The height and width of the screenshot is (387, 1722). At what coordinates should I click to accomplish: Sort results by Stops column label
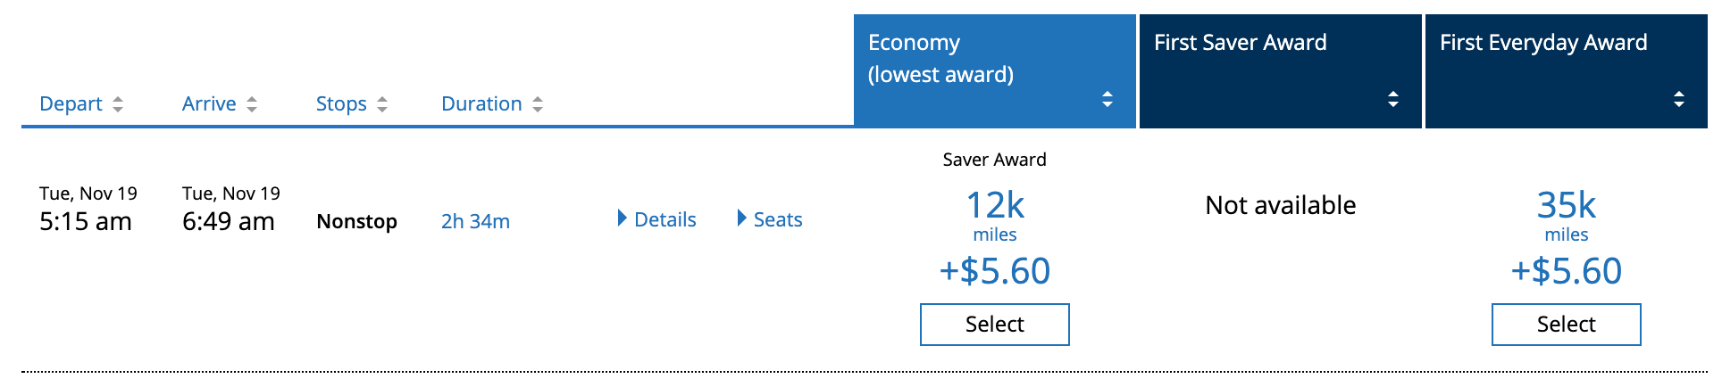(341, 104)
